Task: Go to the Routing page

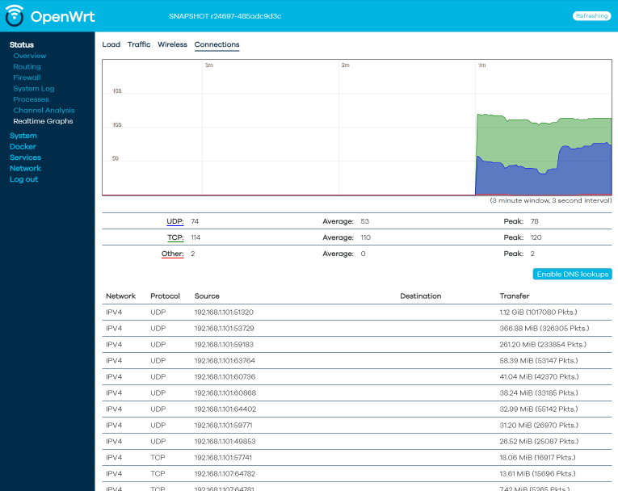Action: point(27,67)
